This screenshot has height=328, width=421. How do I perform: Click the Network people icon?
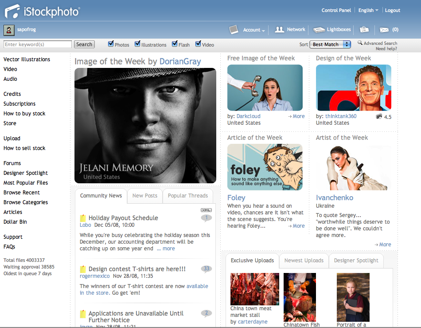tap(280, 29)
